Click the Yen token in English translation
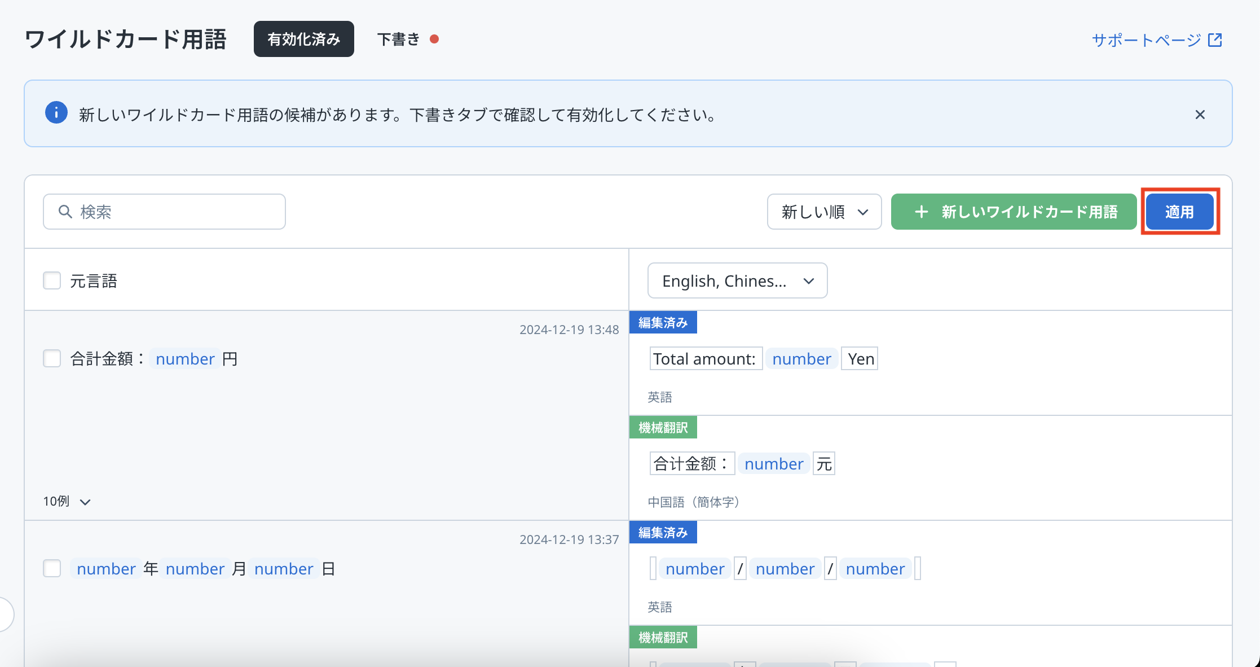This screenshot has height=667, width=1260. pyautogui.click(x=860, y=359)
